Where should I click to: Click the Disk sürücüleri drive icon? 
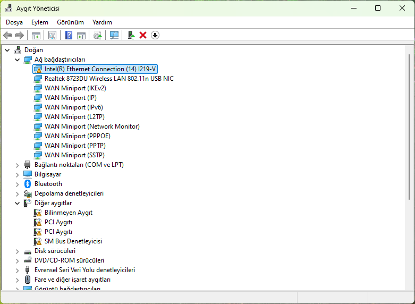click(x=28, y=251)
